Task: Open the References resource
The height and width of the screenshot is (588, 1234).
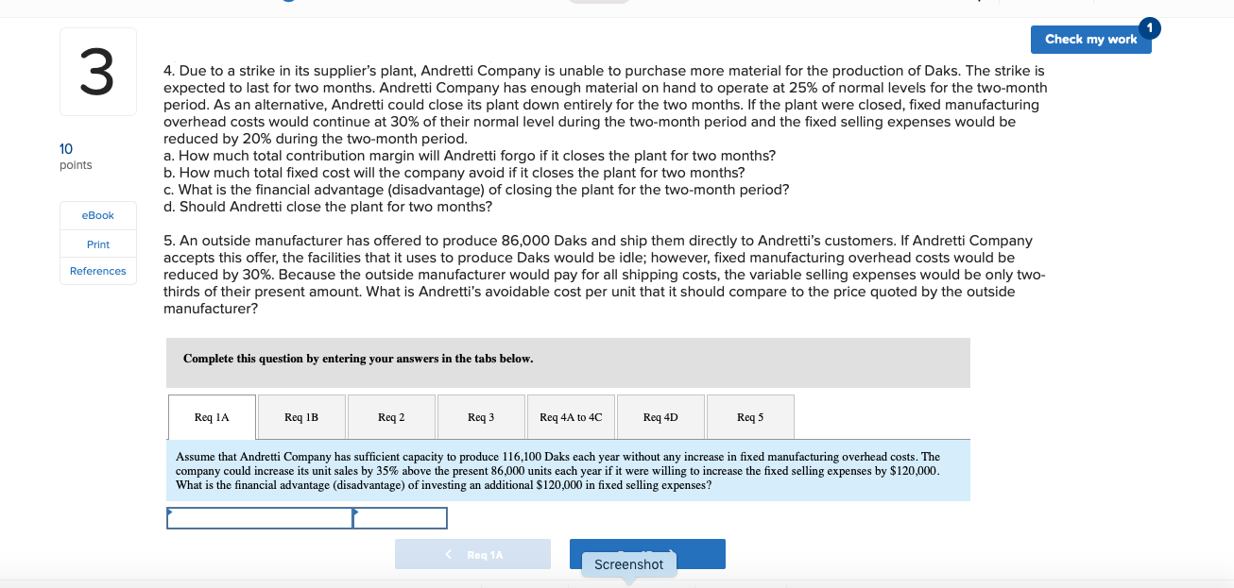Action: (97, 271)
